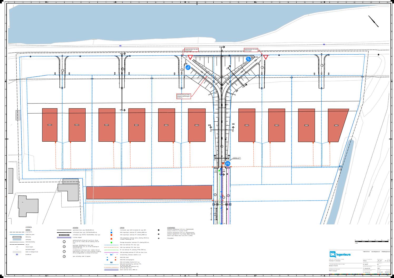Click the left red yield sign

click(190, 57)
